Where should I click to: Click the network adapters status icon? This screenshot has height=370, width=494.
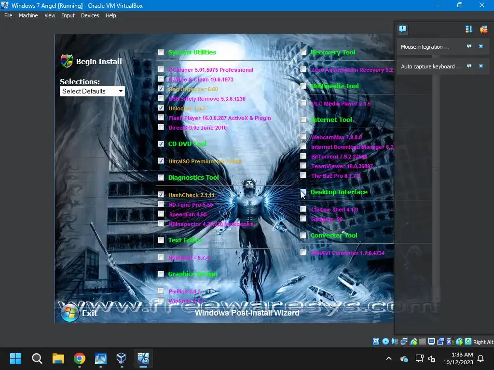tap(404, 342)
